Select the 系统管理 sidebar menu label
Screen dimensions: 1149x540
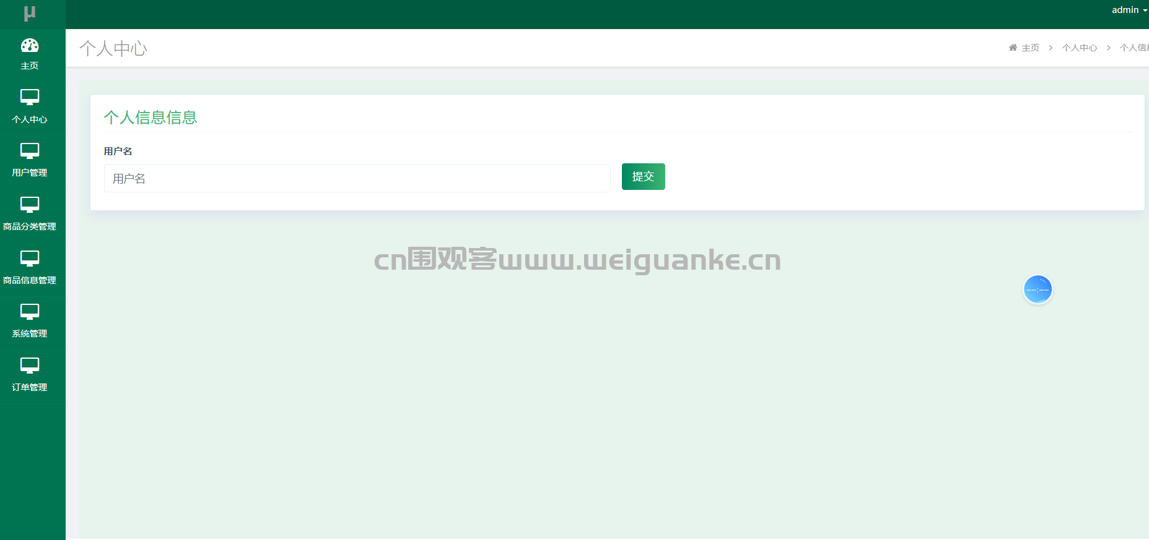coord(30,333)
